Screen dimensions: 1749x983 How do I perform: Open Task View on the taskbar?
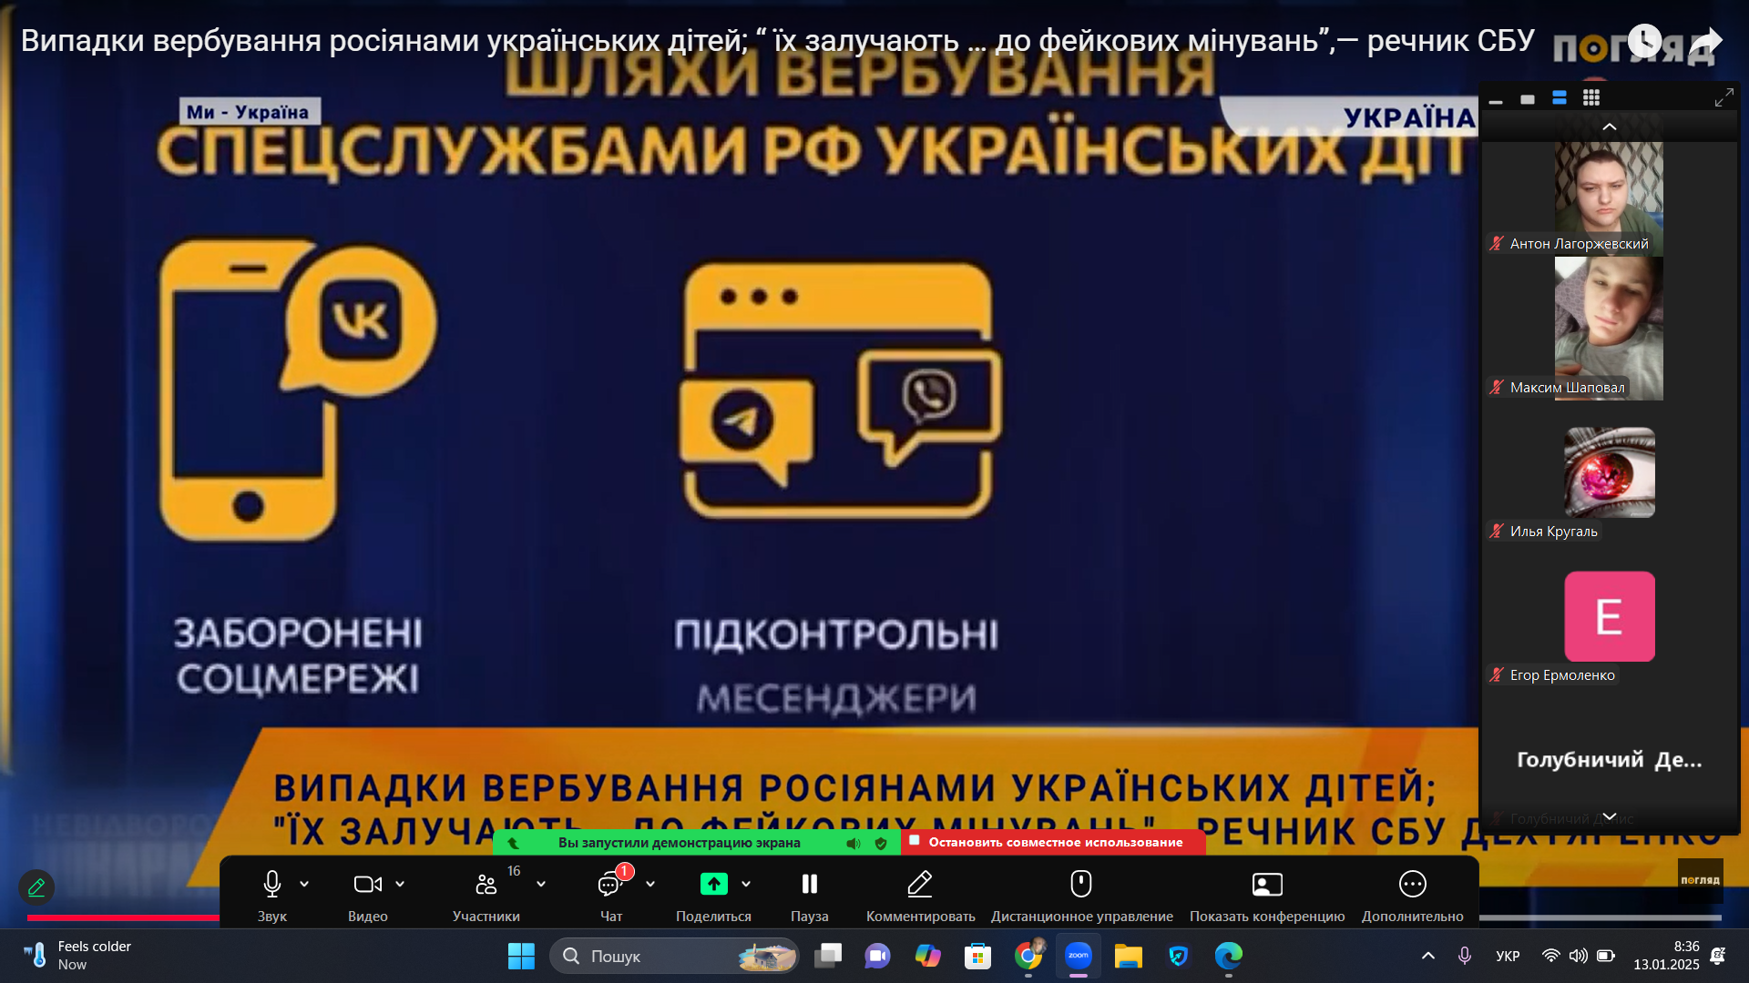click(x=828, y=956)
